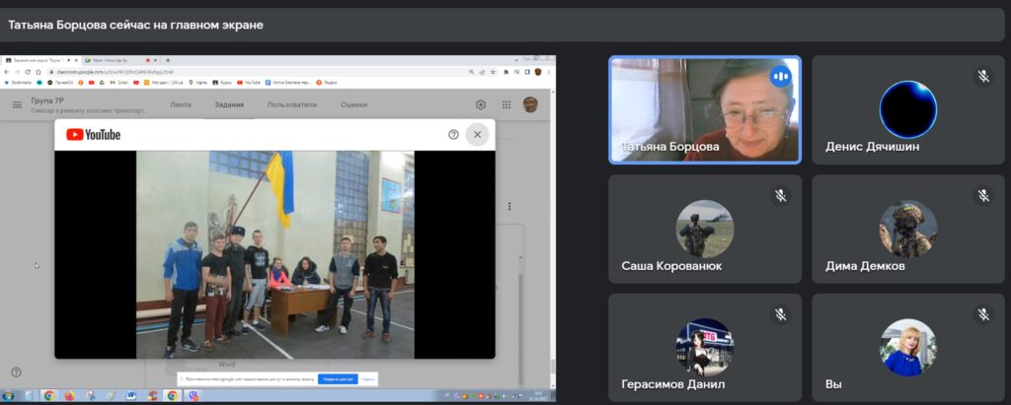Screen dimensions: 1011x405
Task: Open Word from the taskbar
Action: (x=131, y=395)
